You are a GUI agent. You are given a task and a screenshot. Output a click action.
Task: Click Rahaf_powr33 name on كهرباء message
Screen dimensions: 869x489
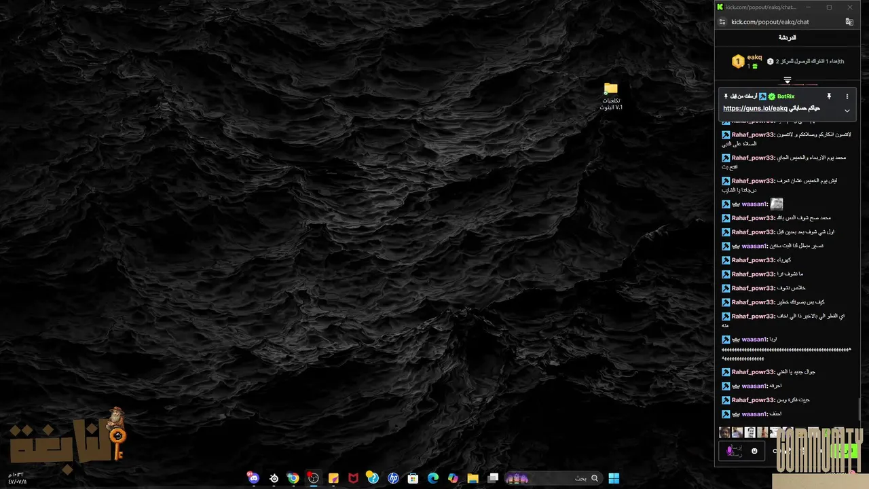(x=753, y=260)
